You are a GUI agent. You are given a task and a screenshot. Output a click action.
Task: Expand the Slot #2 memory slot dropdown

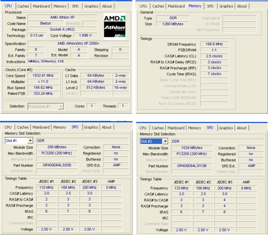[165, 141]
